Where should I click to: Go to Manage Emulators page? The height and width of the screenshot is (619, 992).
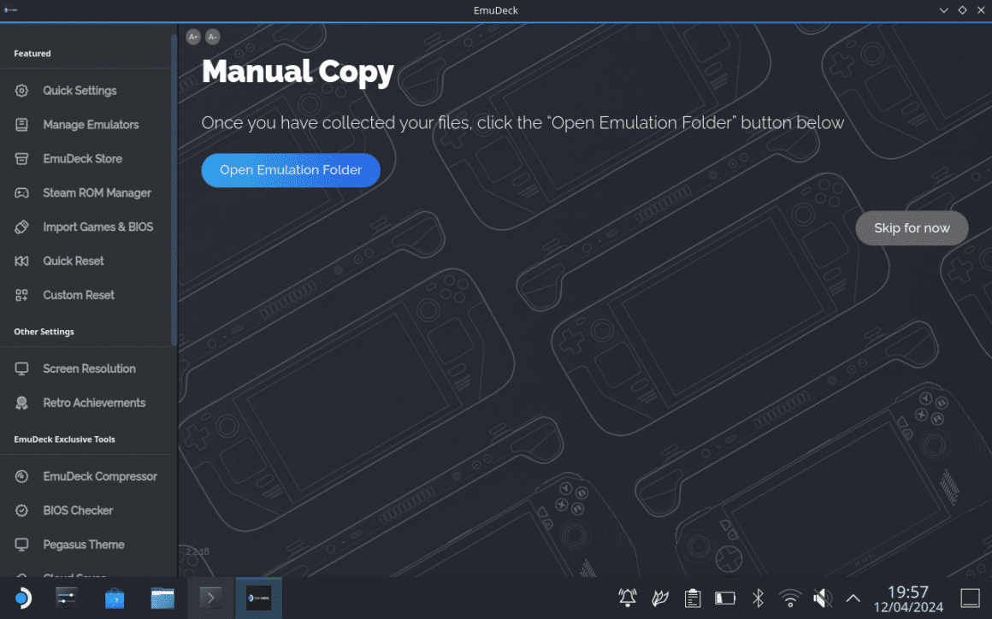pos(92,125)
